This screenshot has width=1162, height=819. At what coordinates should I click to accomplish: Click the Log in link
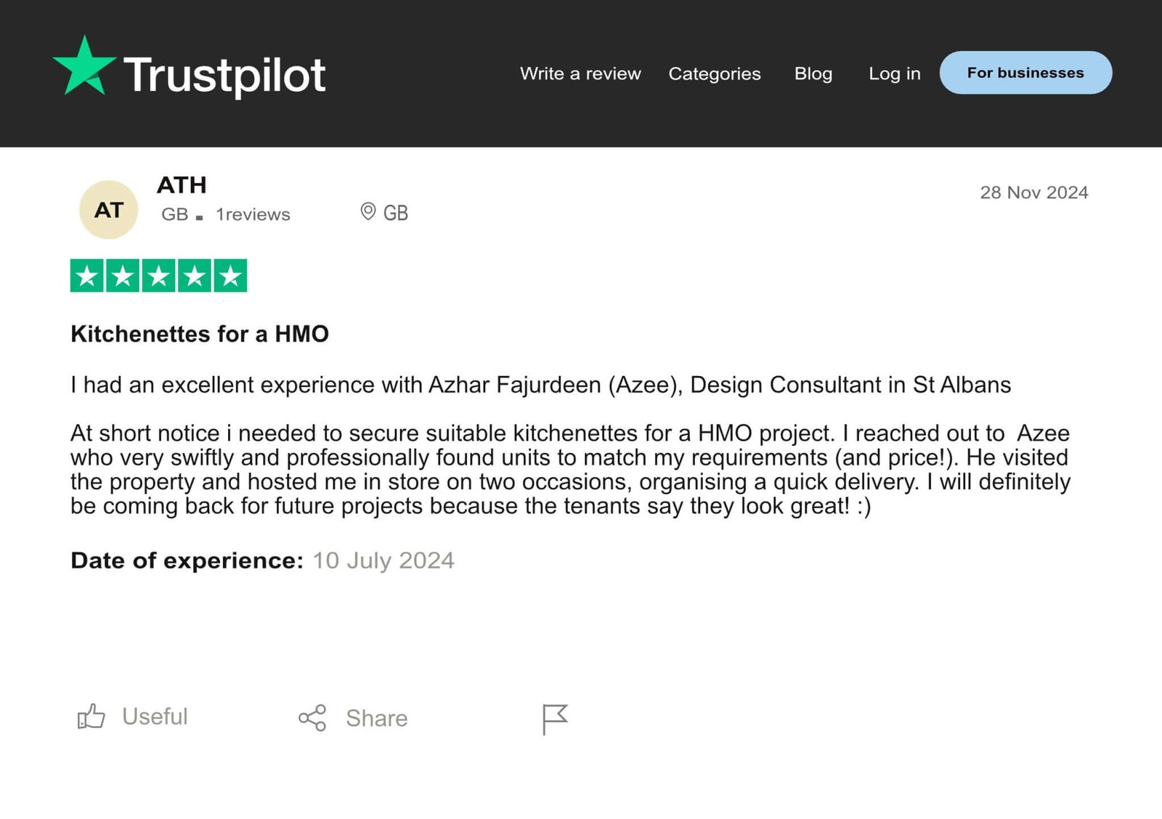(x=894, y=73)
